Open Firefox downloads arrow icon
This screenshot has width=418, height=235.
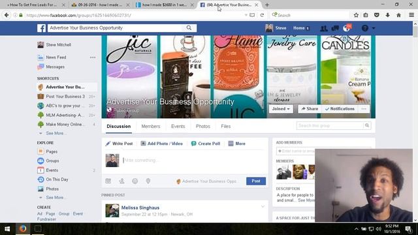(387, 15)
